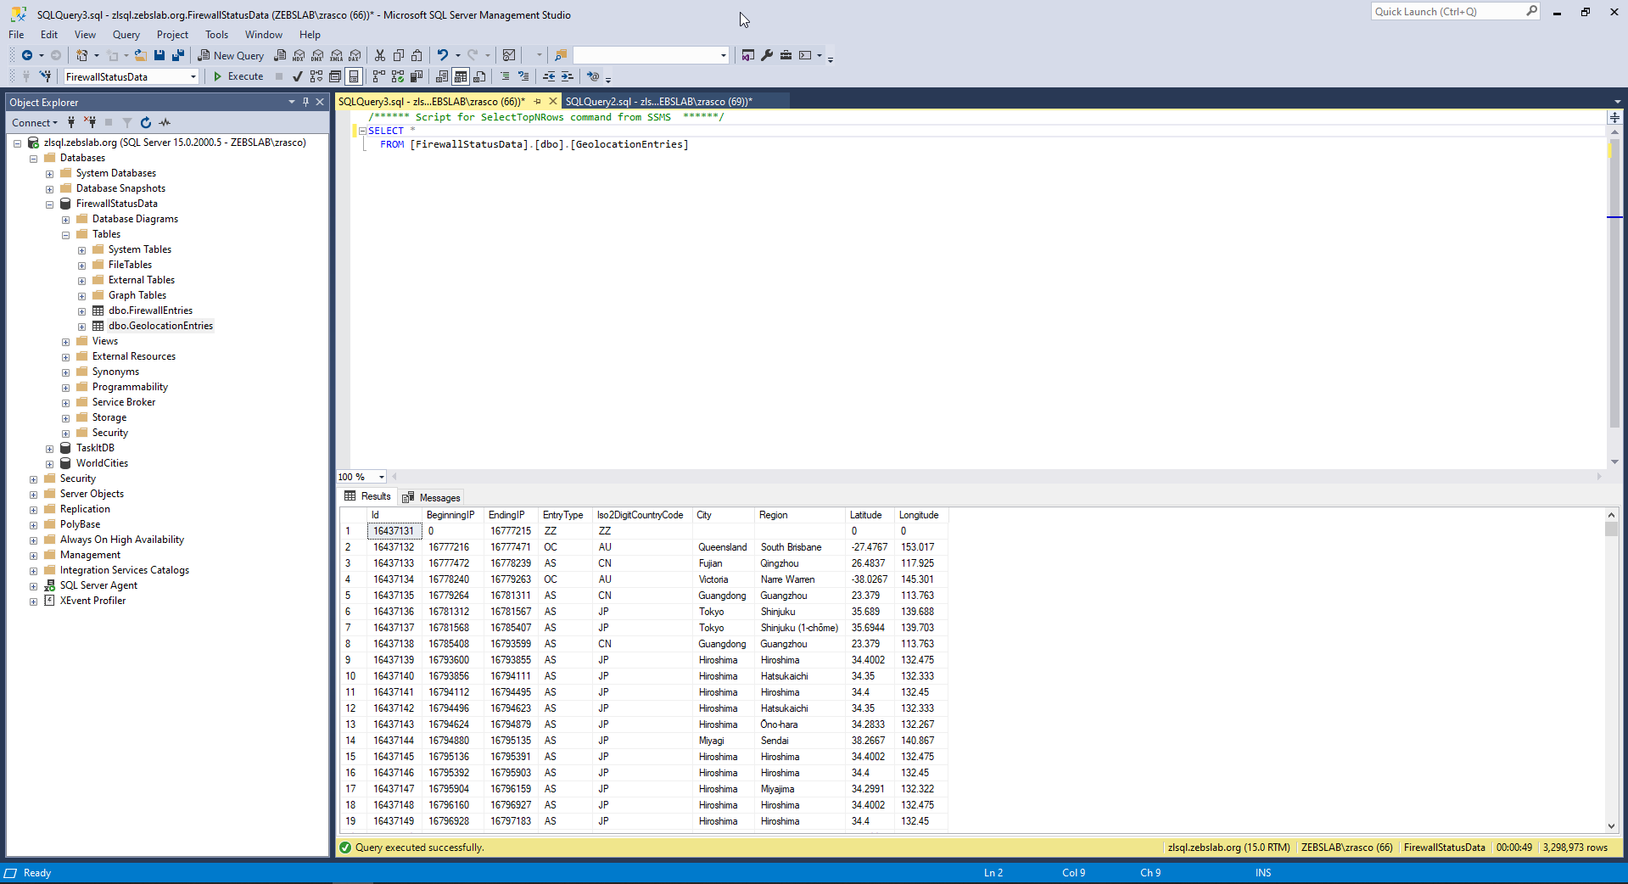Toggle Include Live Query Statistics

(398, 76)
